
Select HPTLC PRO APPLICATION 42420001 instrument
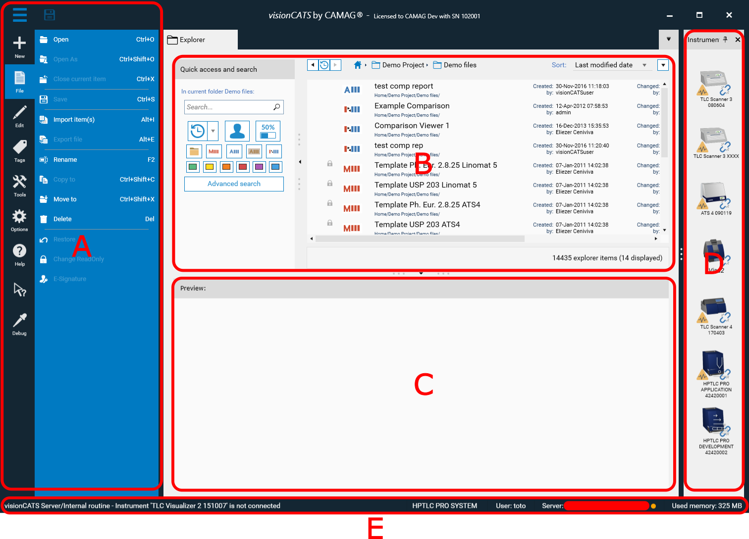tap(716, 374)
